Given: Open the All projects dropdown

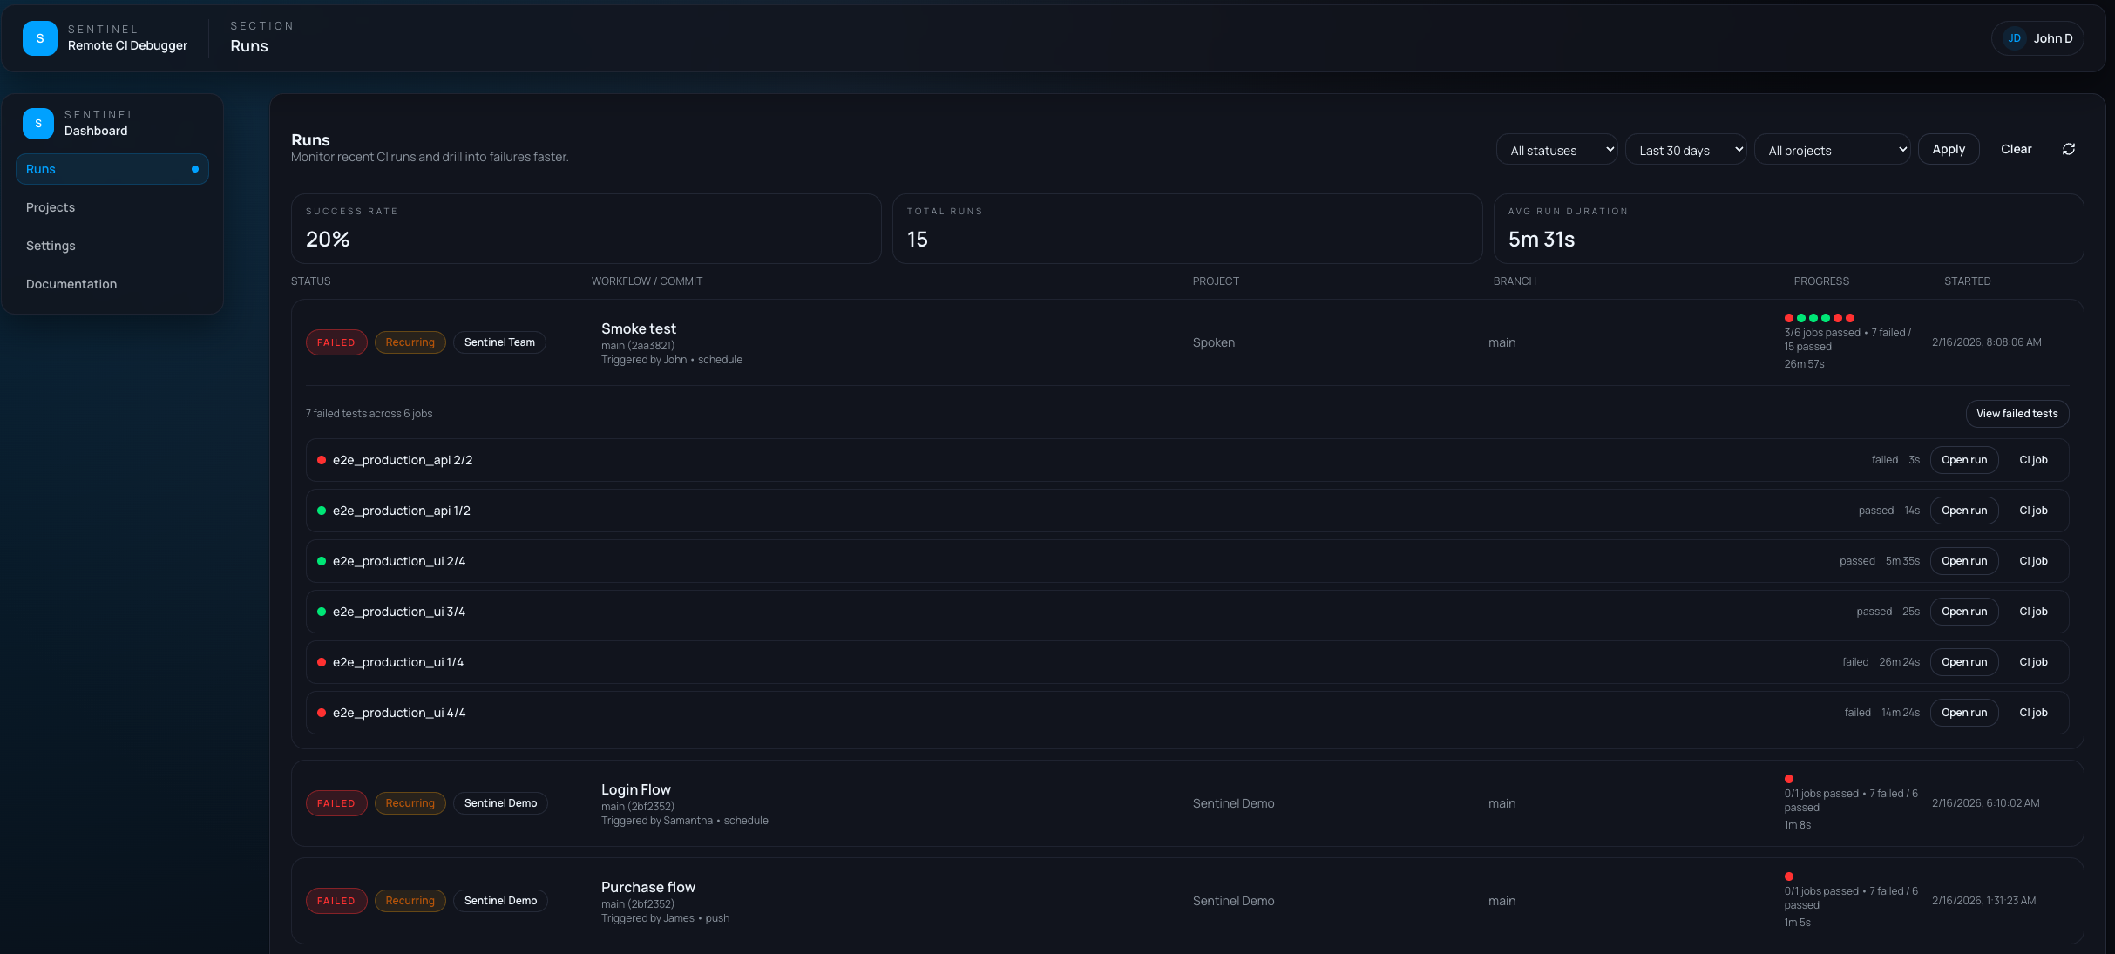Looking at the screenshot, I should click(x=1832, y=150).
